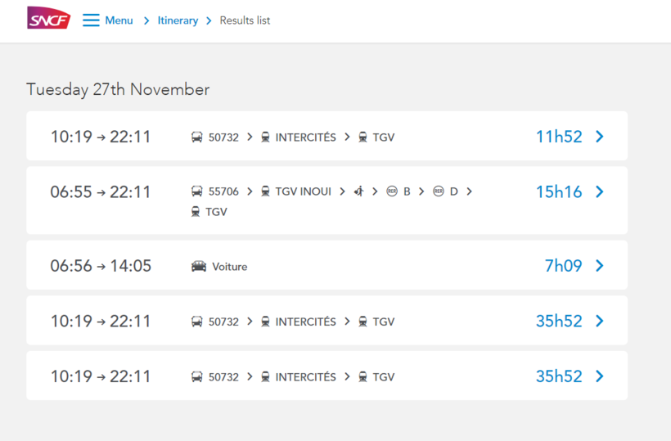Expand the last 35h52 itinerary chevron

pos(600,376)
